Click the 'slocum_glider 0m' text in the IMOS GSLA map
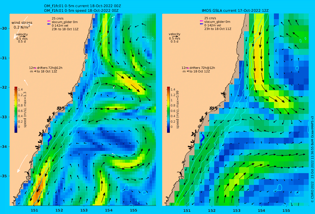 click(x=217, y=22)
